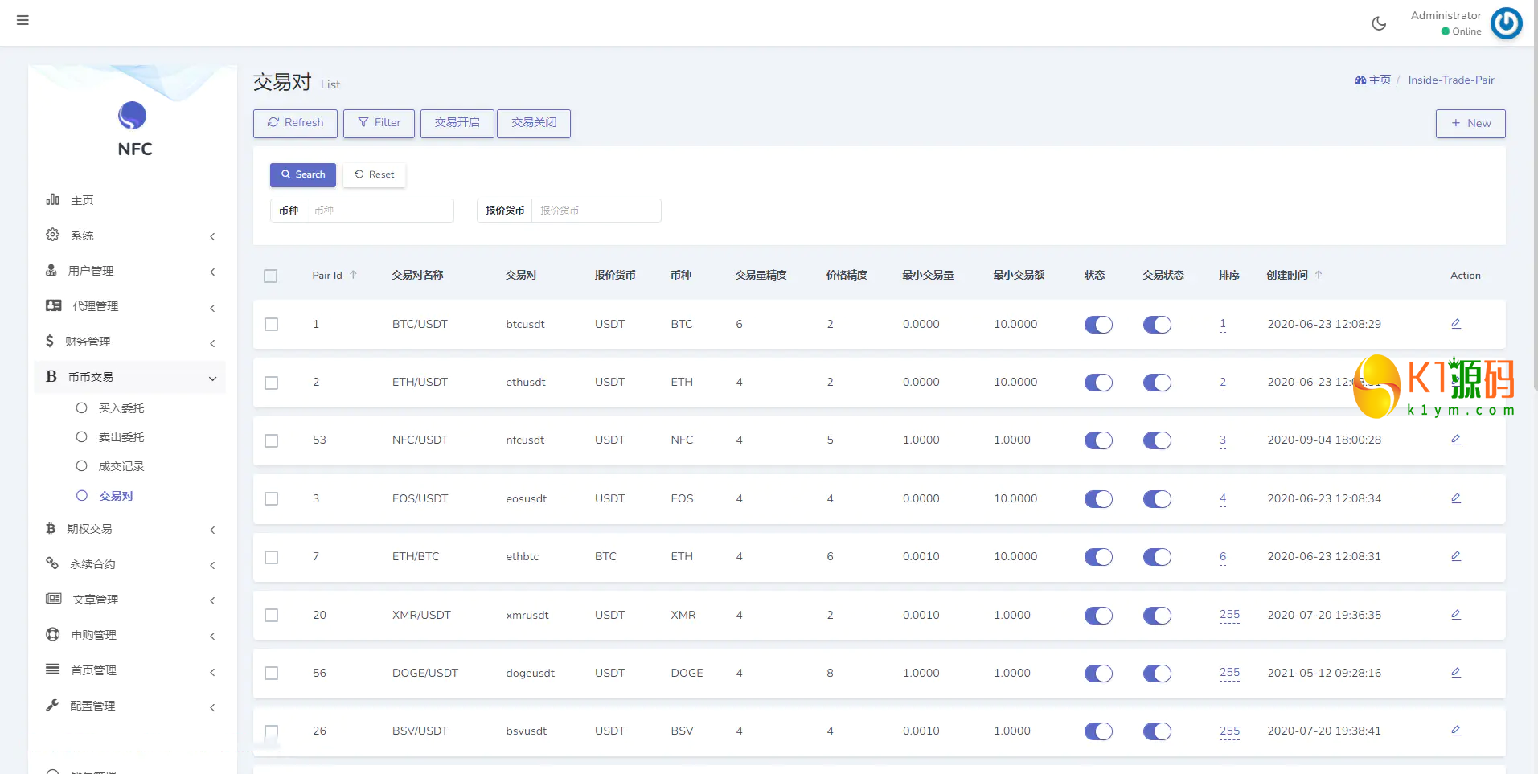Check the ETH/USDT row checkbox

click(x=272, y=383)
